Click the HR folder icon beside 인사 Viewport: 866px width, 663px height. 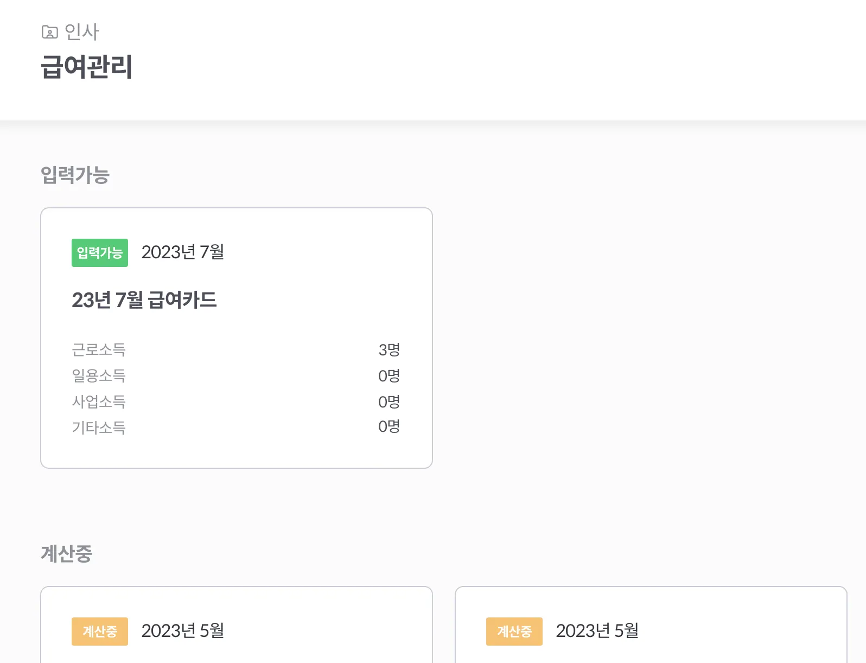click(49, 33)
